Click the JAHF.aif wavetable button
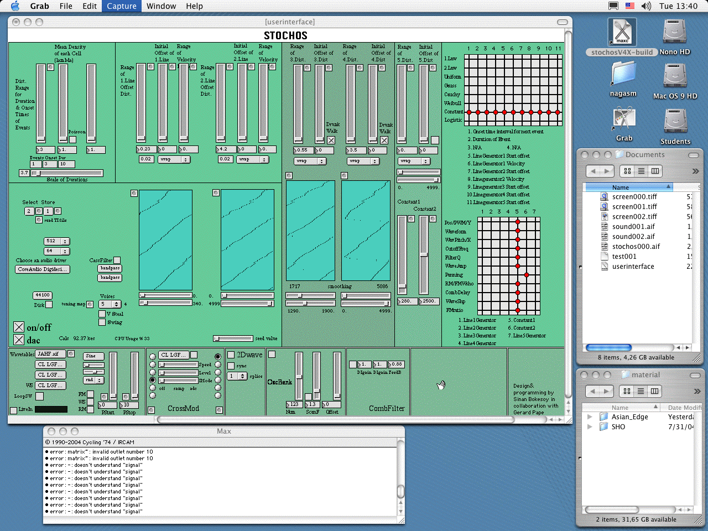 pos(50,354)
